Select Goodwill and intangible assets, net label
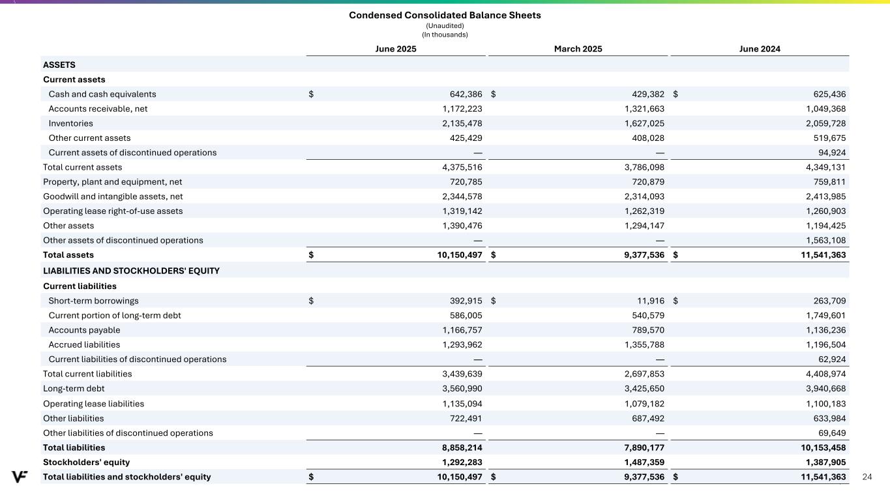This screenshot has height=501, width=890. coord(108,196)
